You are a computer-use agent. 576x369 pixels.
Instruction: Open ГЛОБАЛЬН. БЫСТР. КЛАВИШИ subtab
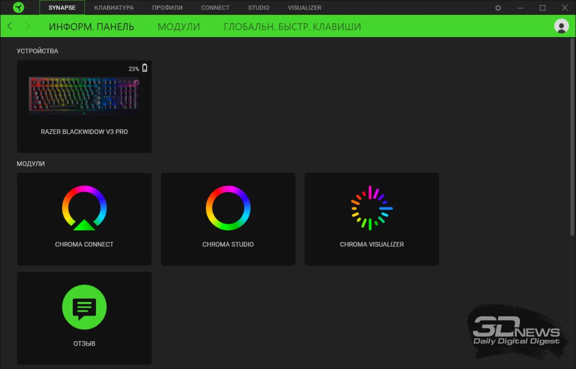coord(292,27)
